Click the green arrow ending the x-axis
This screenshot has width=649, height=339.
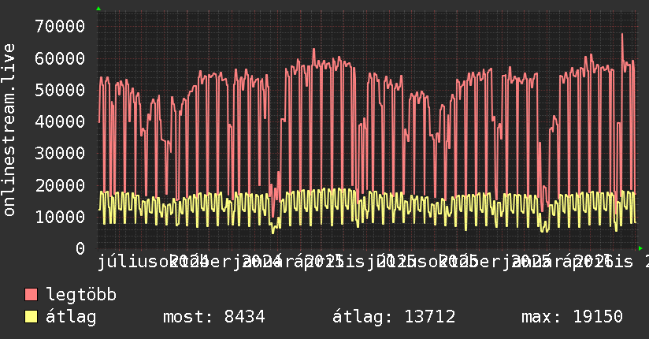[x=640, y=248]
